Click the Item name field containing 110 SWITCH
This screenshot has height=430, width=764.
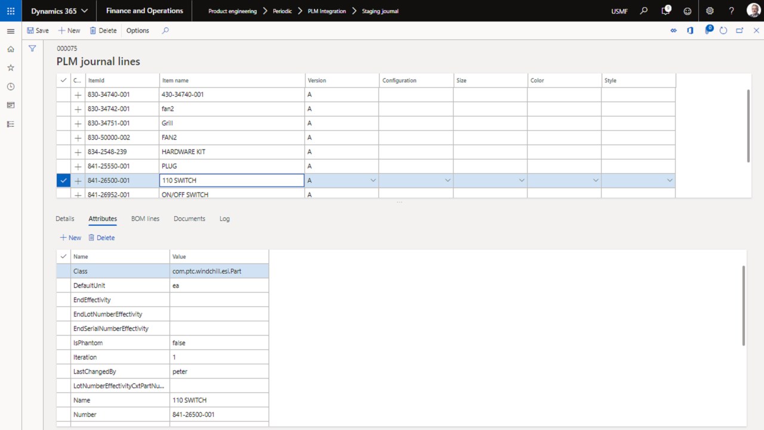point(232,180)
